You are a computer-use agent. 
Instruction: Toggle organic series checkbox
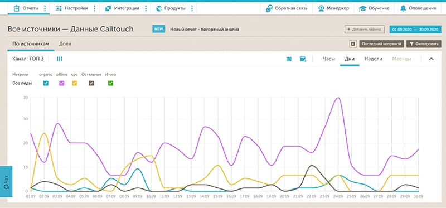pos(46,83)
